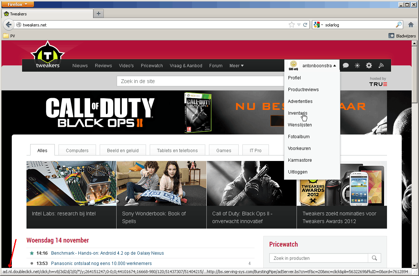
Task: Click the sun brightness icon in the header
Action: (x=357, y=65)
